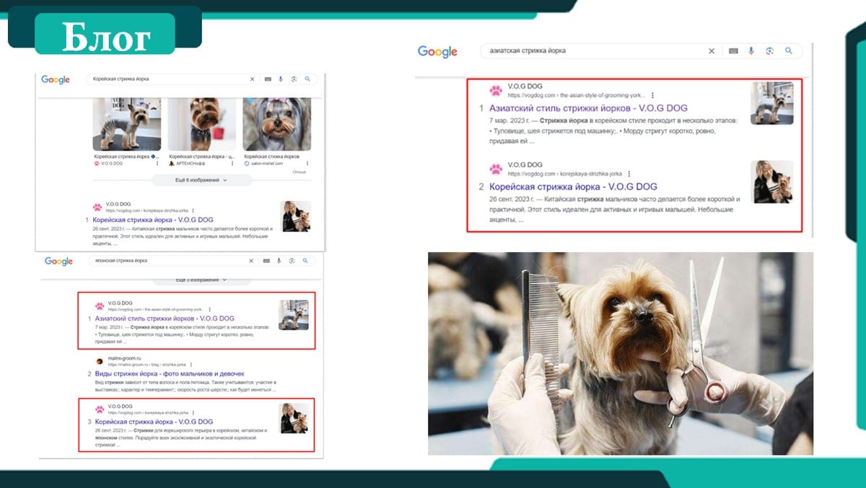Image resolution: width=866 pixels, height=488 pixels.
Task: Click the Lens camera icon in the 'азиатская стрижка йорка' search bar
Action: pos(770,51)
